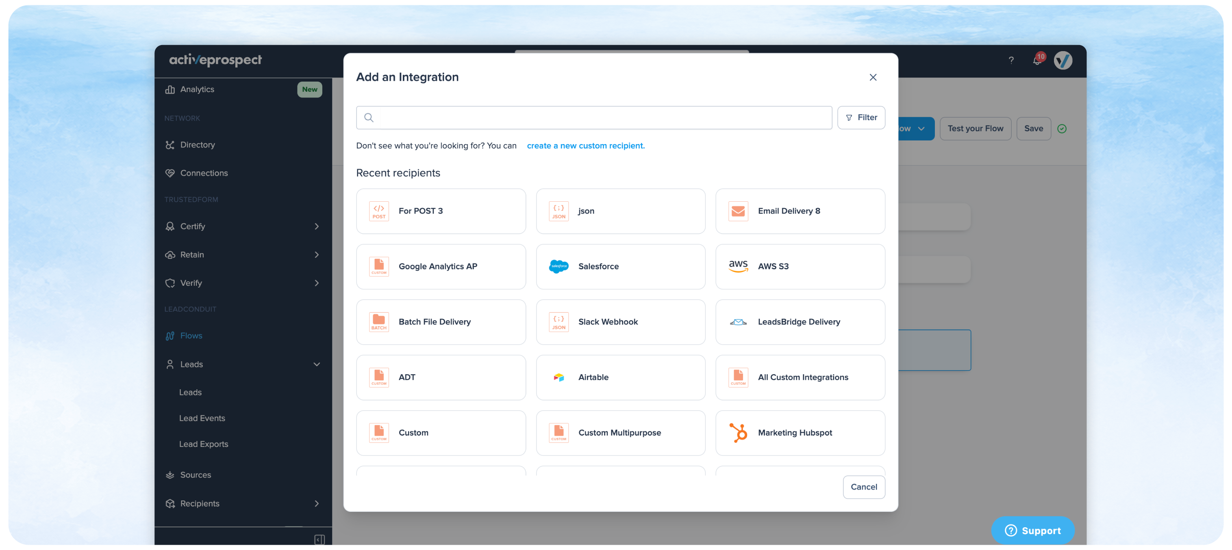Screen dimensions: 1232x550
Task: Go to Analytics page
Action: click(x=197, y=89)
